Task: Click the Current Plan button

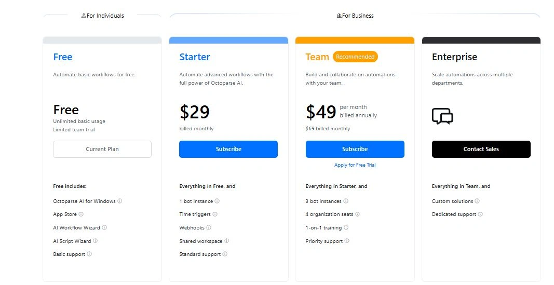Action: pos(102,149)
